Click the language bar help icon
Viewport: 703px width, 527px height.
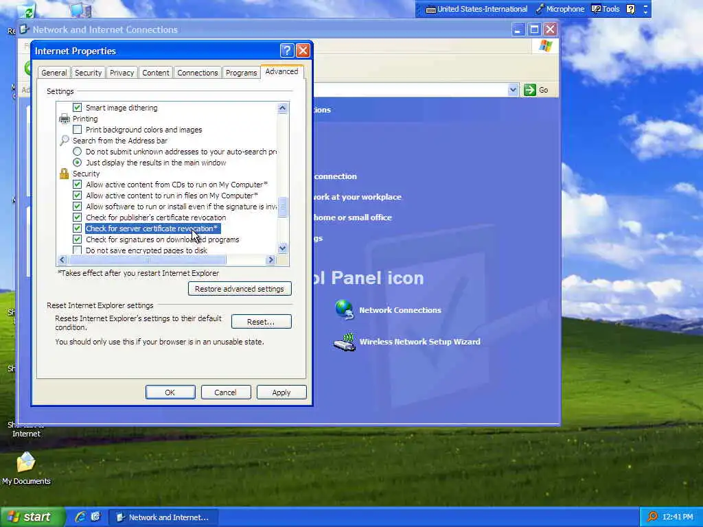pyautogui.click(x=631, y=9)
